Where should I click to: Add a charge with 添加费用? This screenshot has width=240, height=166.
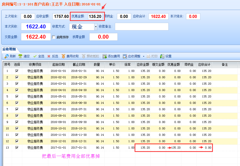point(111,56)
